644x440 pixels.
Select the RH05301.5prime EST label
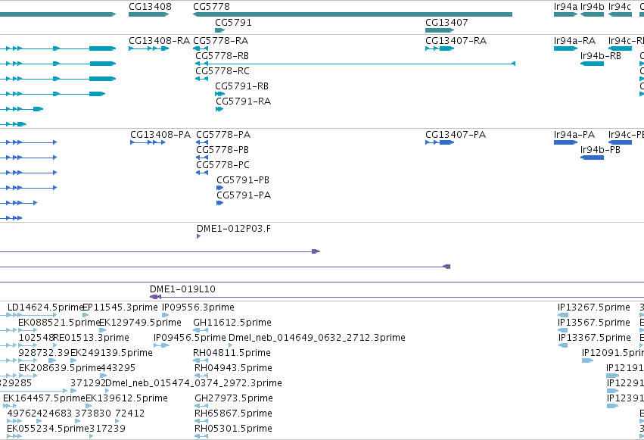[233, 429]
